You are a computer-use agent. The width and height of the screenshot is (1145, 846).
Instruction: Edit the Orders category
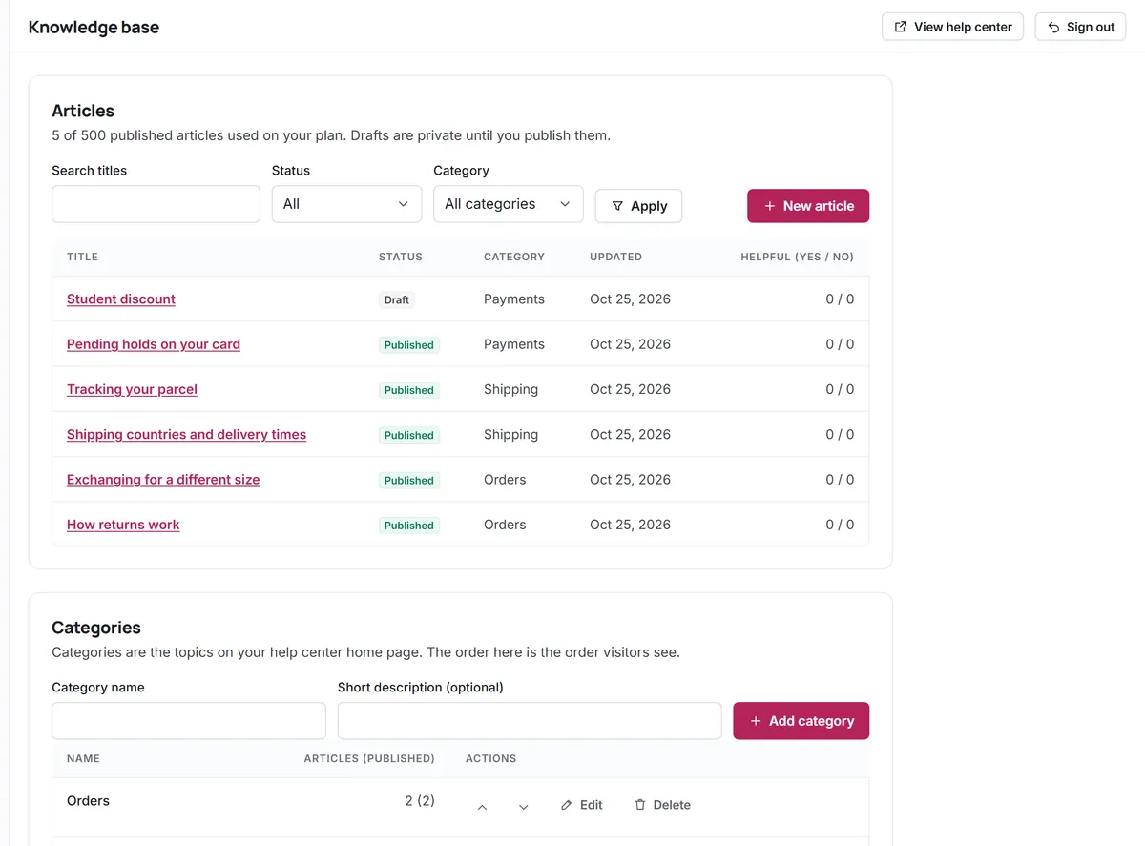tap(581, 805)
